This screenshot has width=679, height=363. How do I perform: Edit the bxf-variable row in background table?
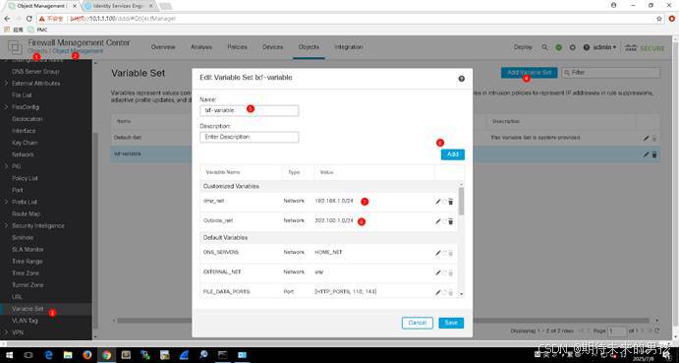pos(647,154)
